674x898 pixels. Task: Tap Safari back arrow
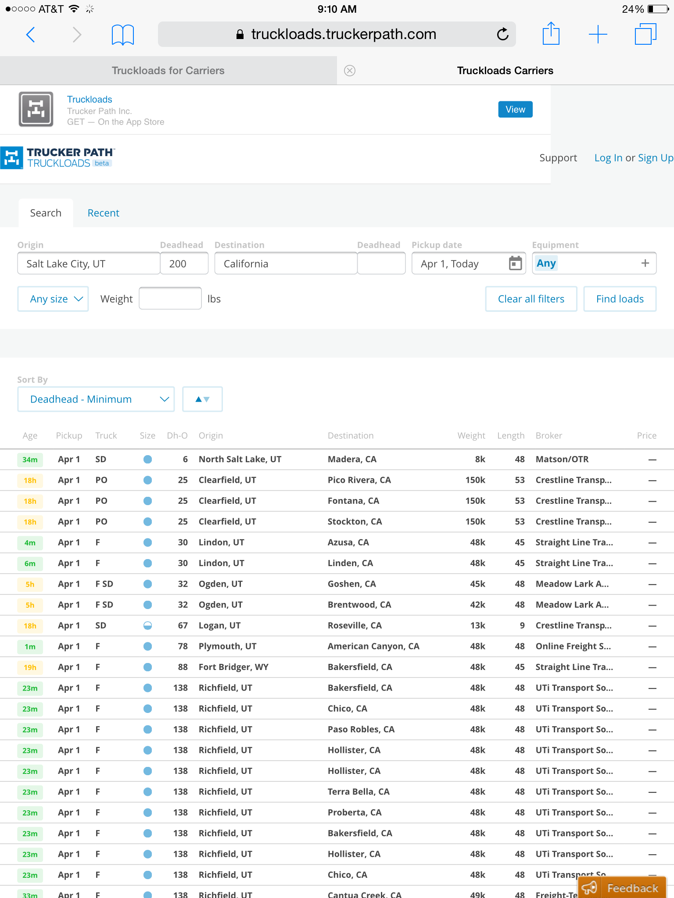point(30,34)
